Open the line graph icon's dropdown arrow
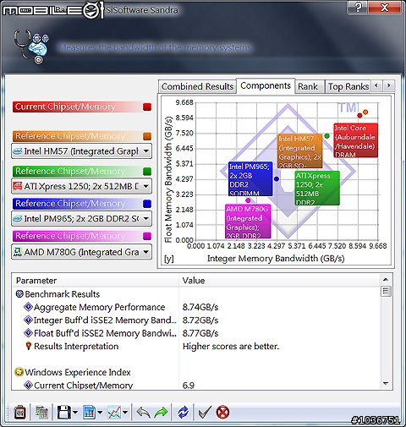 pyautogui.click(x=125, y=413)
